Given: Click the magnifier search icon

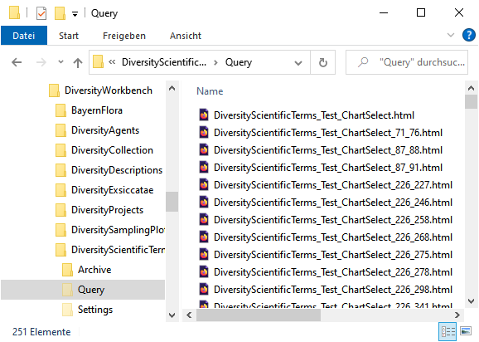Looking at the screenshot, I should click(363, 62).
